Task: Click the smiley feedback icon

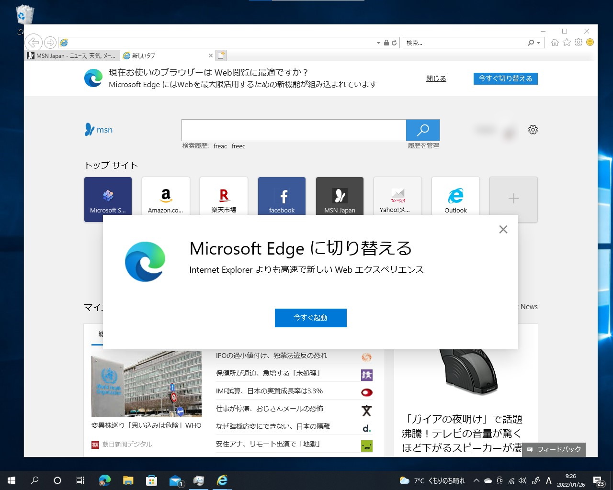Action: [x=590, y=43]
